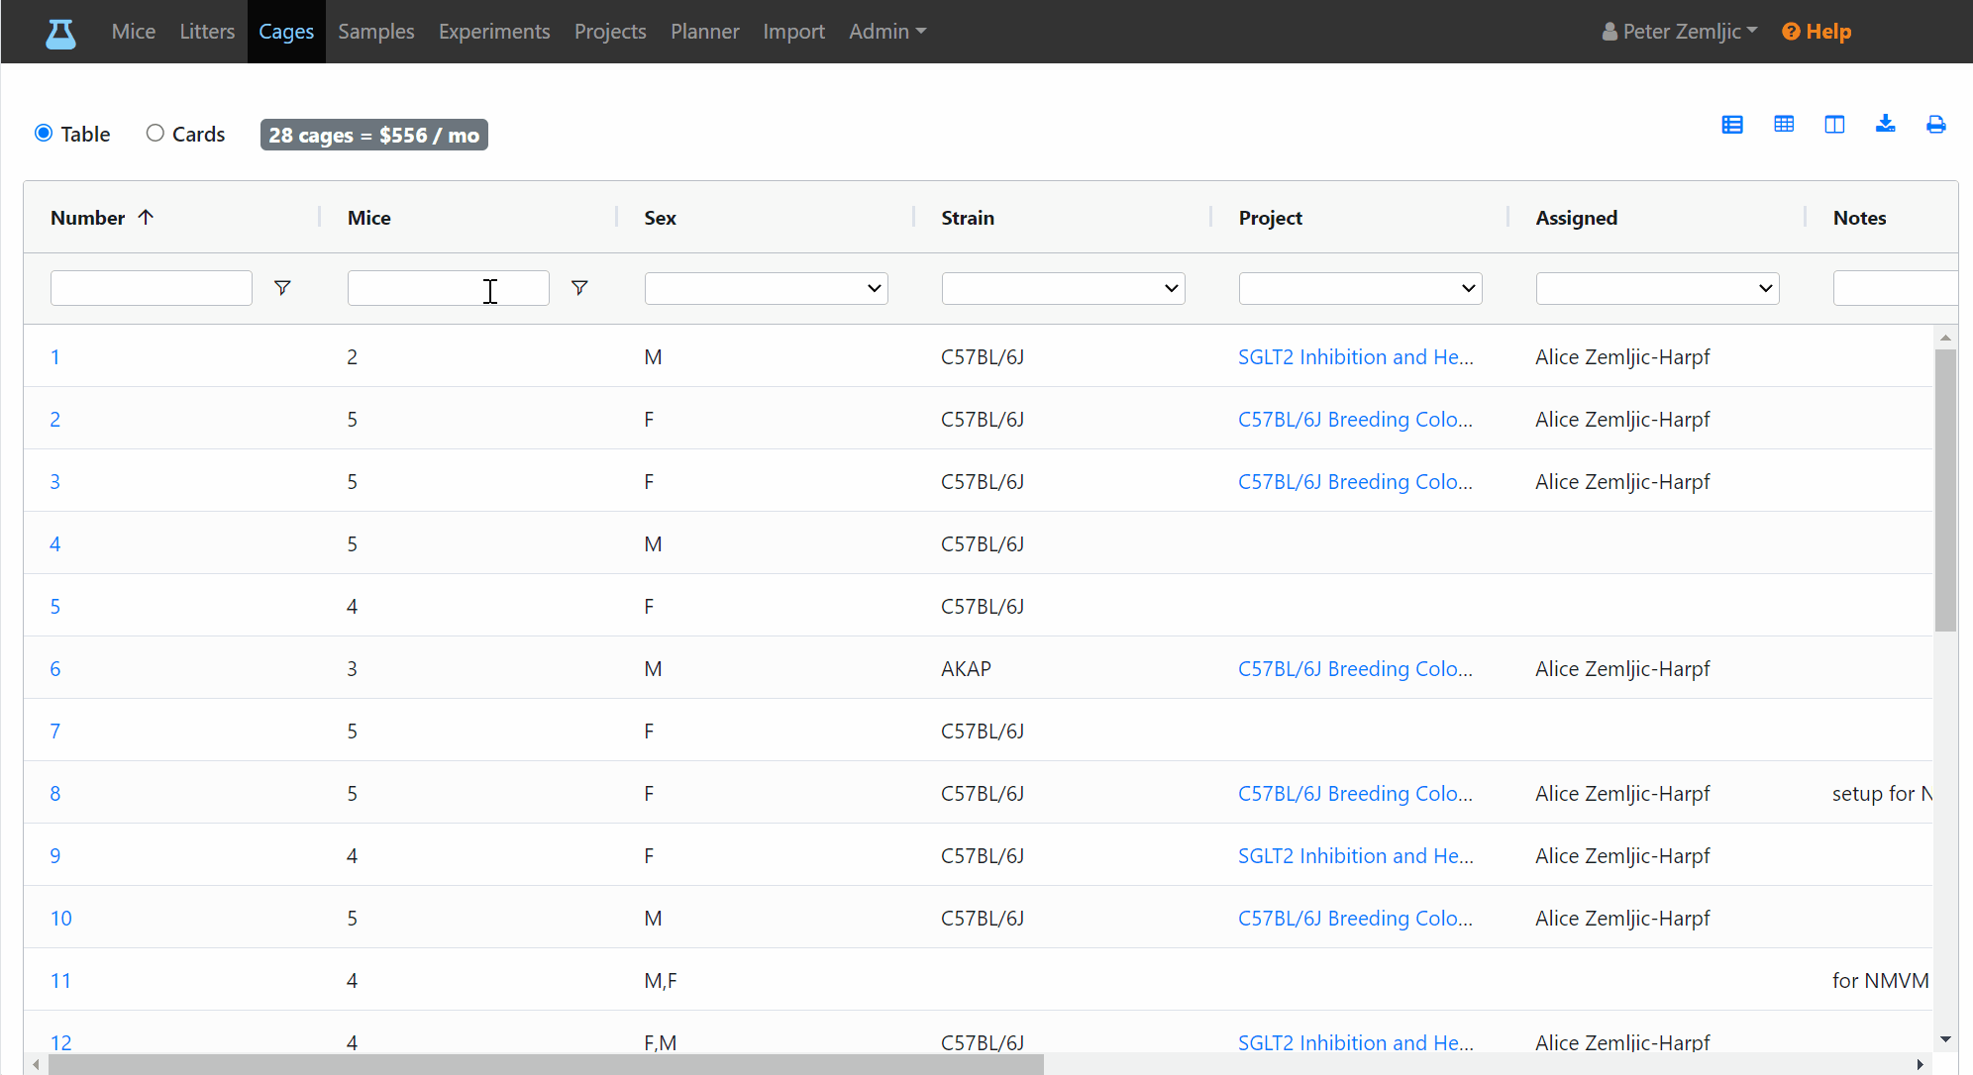
Task: Click the Mice filter text field
Action: click(x=449, y=288)
